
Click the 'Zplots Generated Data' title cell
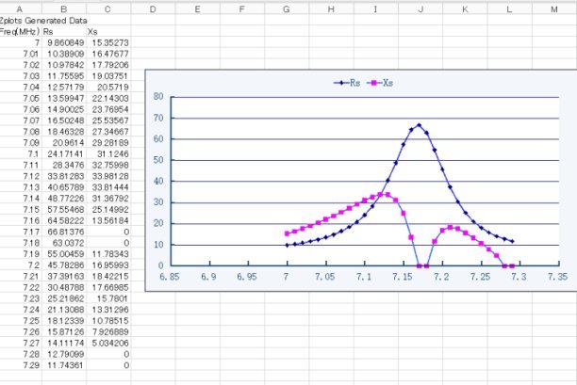[x=42, y=20]
